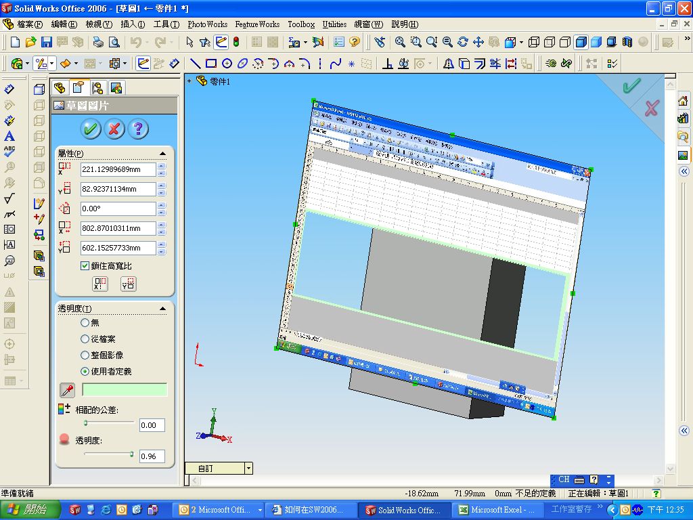The image size is (693, 520).
Task: Pick color with the eyedropper tool
Action: point(67,390)
